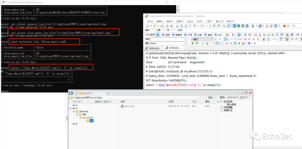Click the shell.php file icon in file list
302x149 pixels.
point(122,106)
